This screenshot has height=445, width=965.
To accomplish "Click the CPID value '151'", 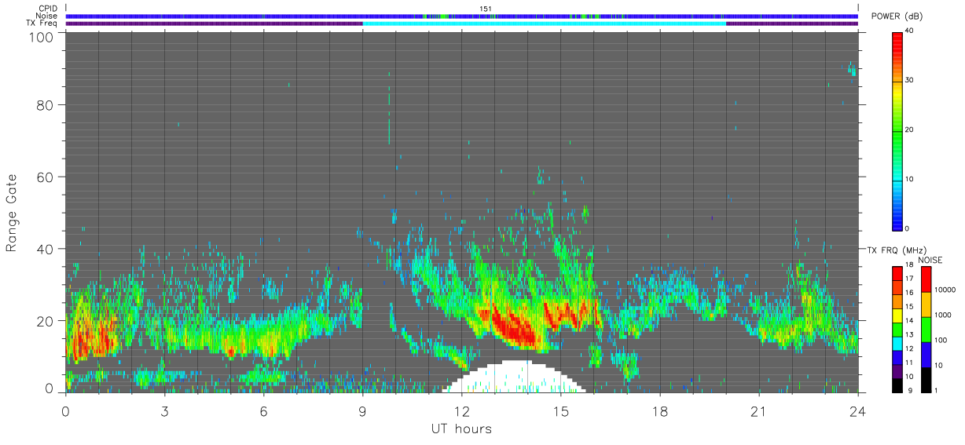I will (486, 9).
